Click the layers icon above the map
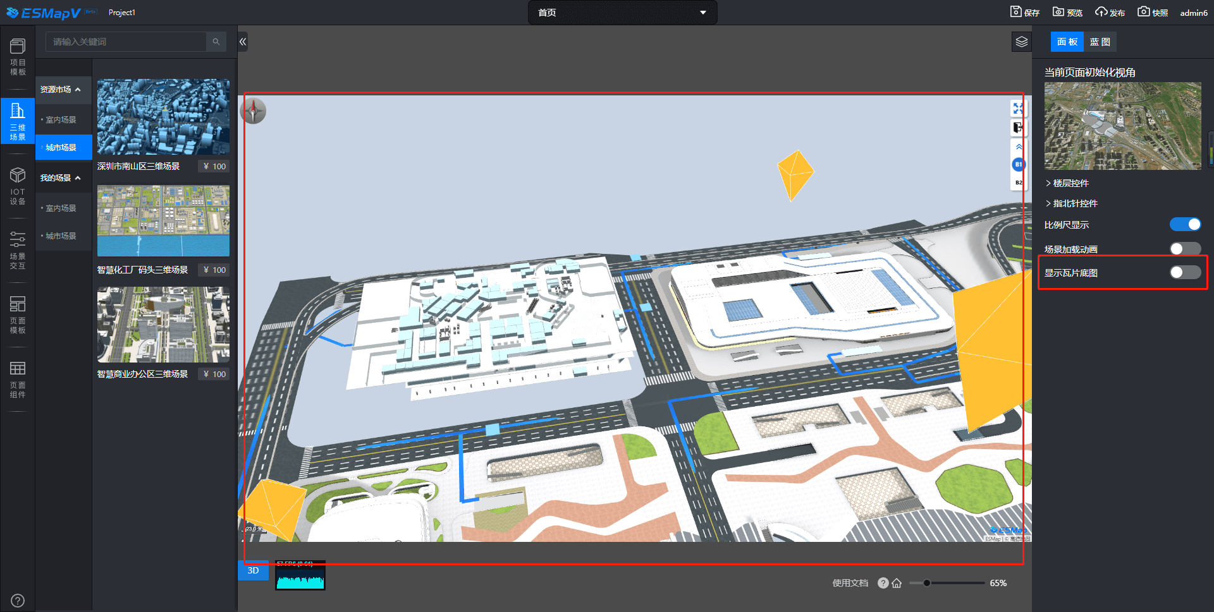This screenshot has height=612, width=1214. point(1022,42)
